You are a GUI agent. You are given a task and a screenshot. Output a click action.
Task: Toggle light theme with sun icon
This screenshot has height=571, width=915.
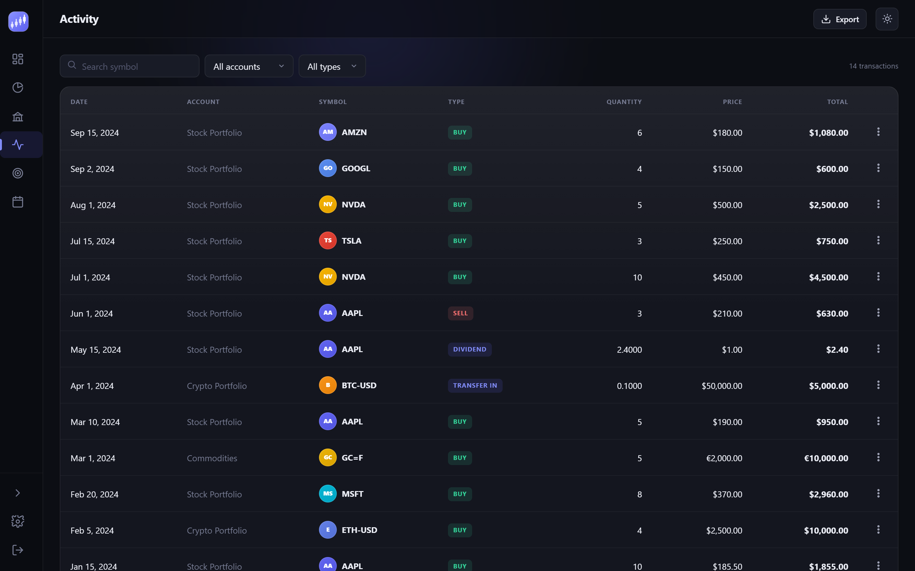(x=887, y=19)
